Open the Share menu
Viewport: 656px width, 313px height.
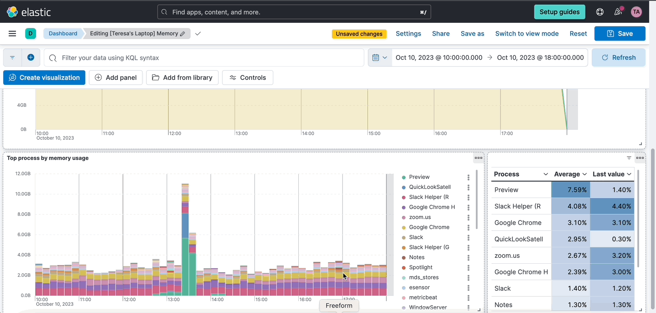click(x=441, y=33)
